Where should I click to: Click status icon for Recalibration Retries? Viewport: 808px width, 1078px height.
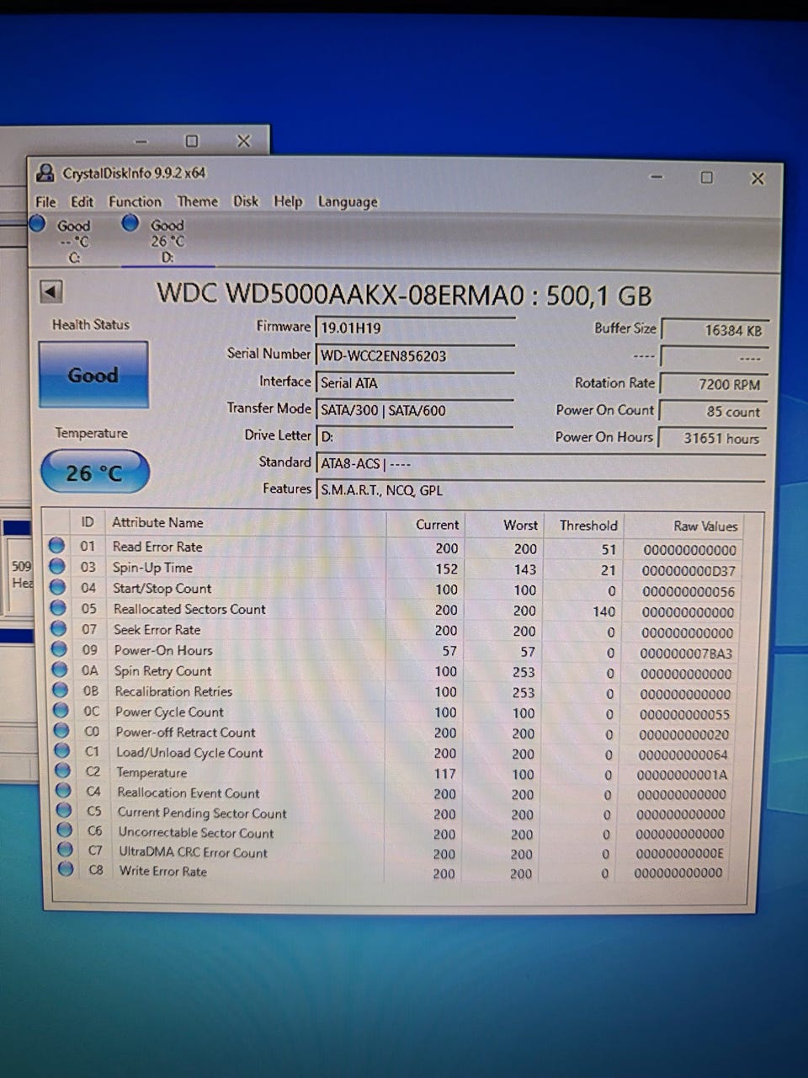(x=60, y=690)
